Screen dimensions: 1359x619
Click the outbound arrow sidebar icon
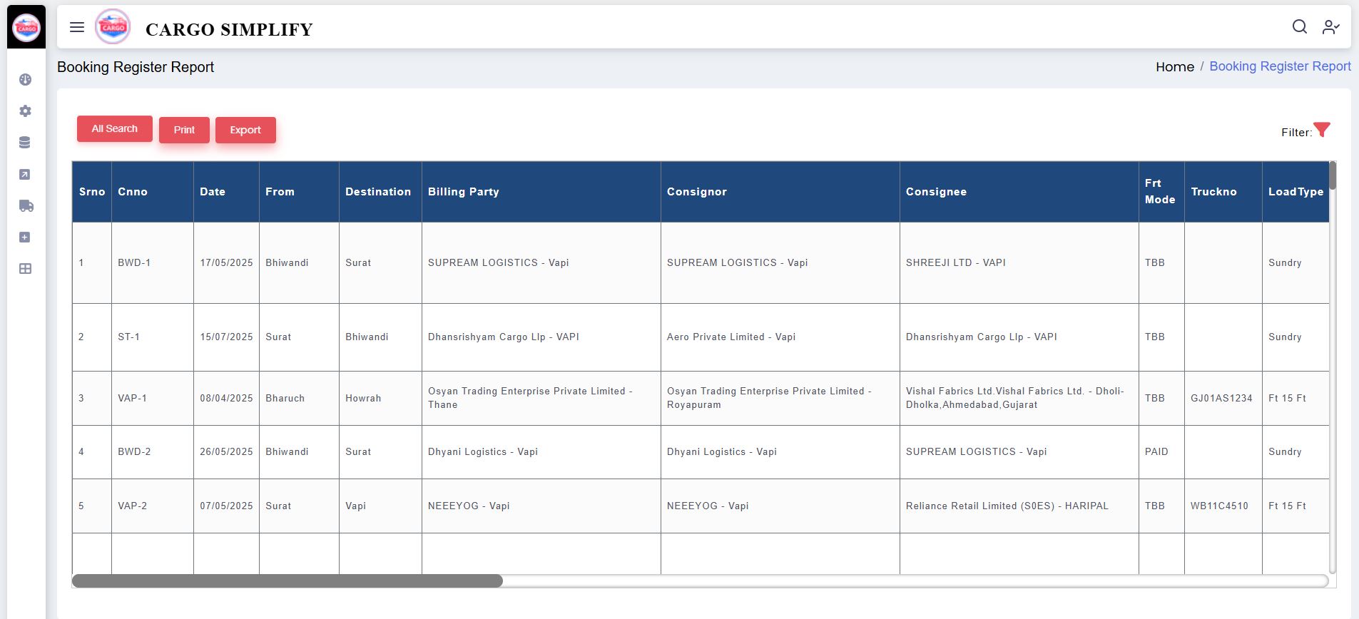(25, 175)
